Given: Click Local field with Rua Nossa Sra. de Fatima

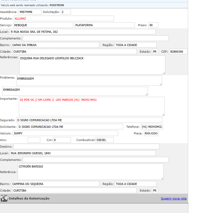Looking at the screenshot, I should coord(83,32).
